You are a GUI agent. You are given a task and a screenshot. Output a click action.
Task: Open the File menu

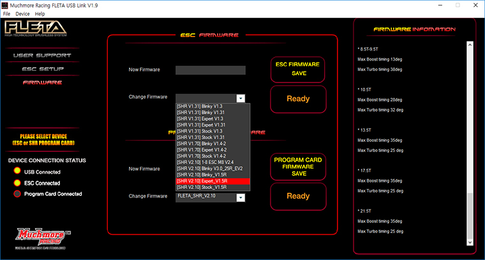[x=6, y=14]
